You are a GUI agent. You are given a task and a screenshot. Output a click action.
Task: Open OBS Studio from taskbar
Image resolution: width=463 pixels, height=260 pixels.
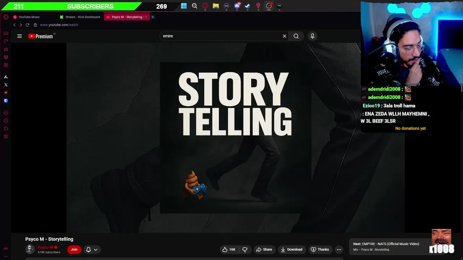tap(269, 6)
